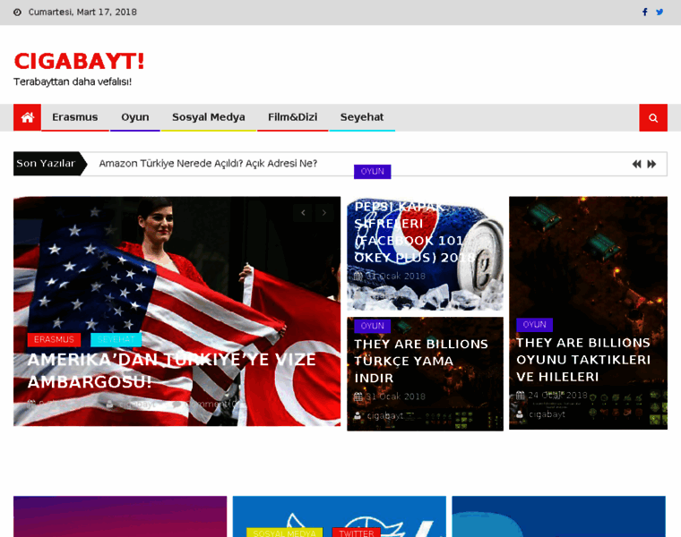Viewport: 681px width, 537px height.
Task: Open the search magnifier icon
Action: point(652,117)
